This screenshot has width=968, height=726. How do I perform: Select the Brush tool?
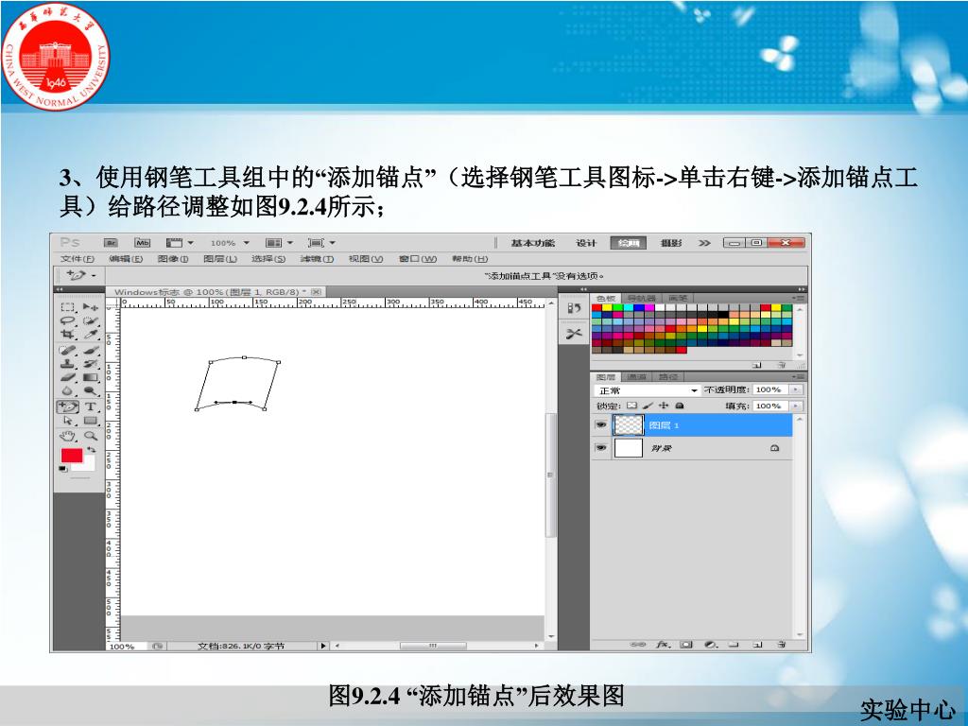point(91,350)
